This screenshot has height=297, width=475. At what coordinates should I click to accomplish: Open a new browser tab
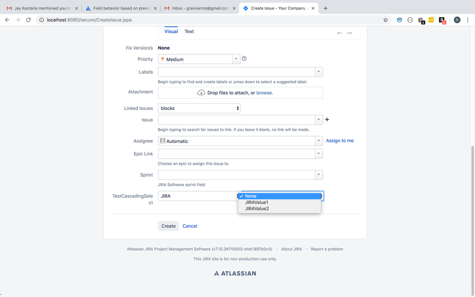[x=326, y=8]
